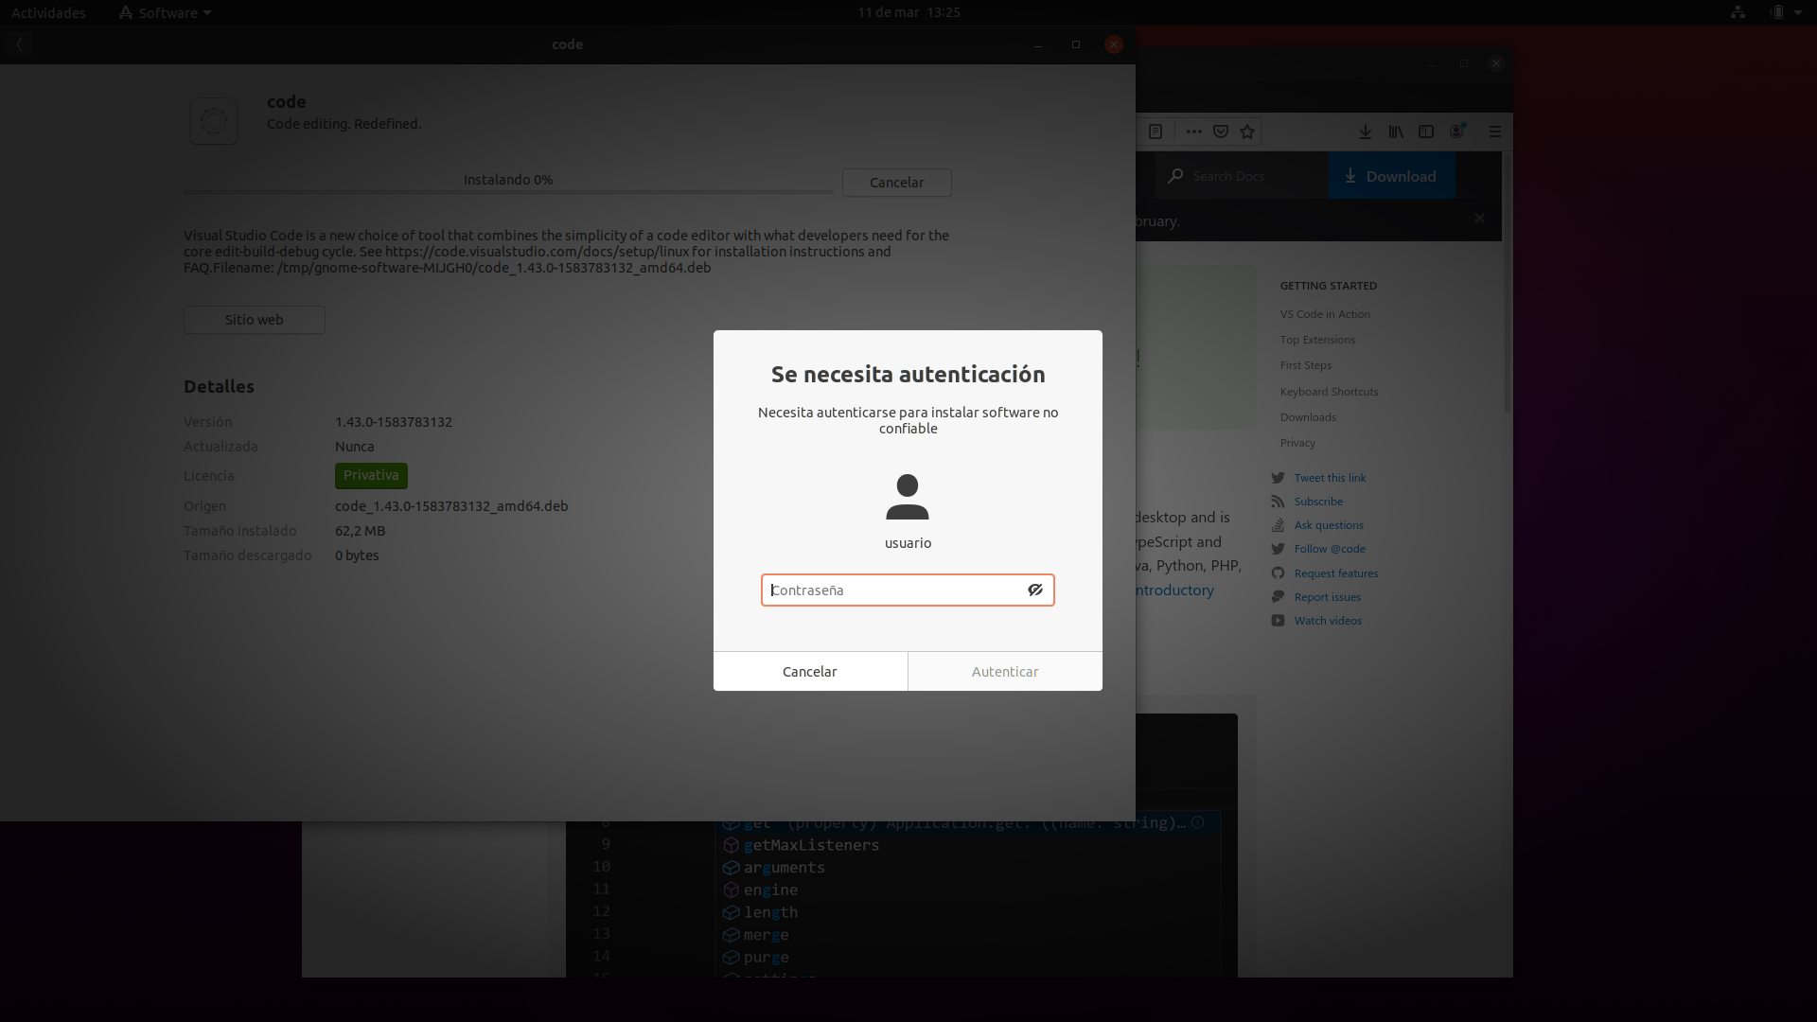Select length suggestion in code preview
This screenshot has width=1817, height=1022.
pyautogui.click(x=770, y=912)
